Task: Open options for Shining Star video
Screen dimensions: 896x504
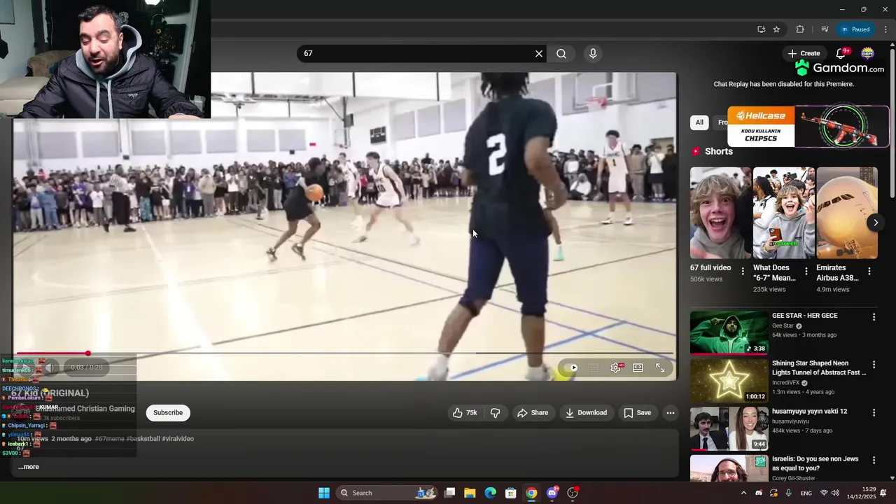Action: [x=874, y=365]
